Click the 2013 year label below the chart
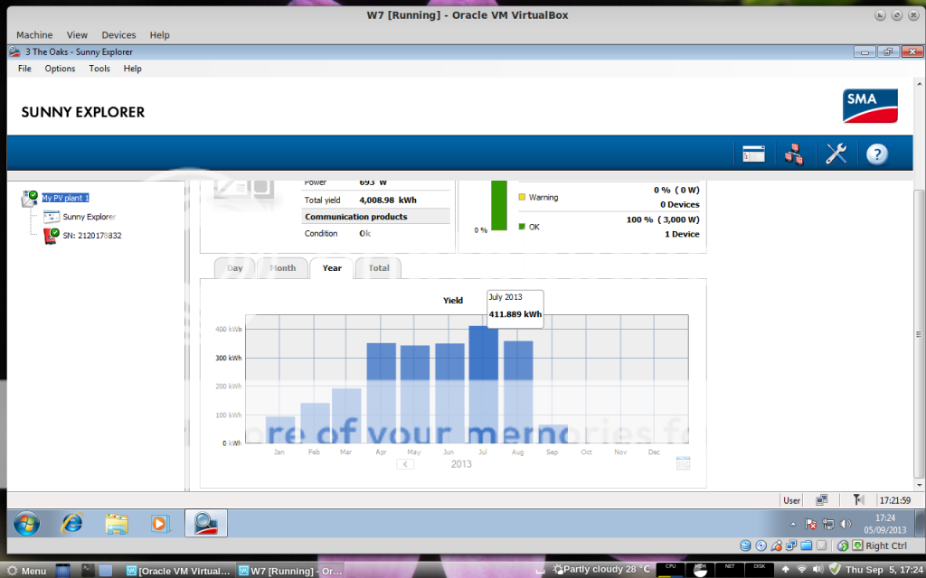Screen dimensions: 926x578 click(x=461, y=464)
